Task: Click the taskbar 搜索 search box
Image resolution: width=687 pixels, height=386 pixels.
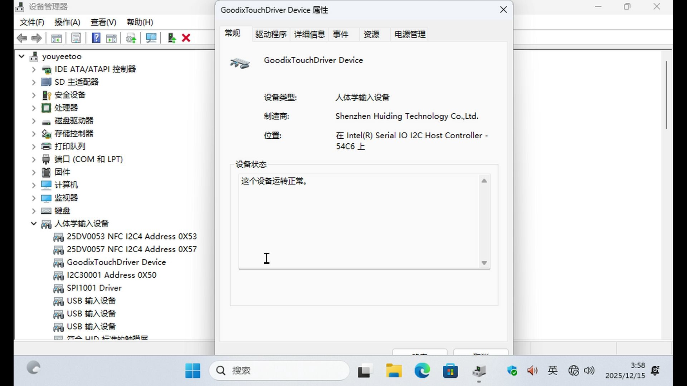Action: pos(279,371)
